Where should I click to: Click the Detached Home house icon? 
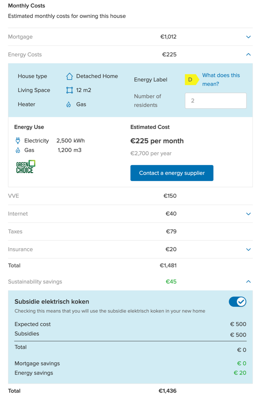69,76
